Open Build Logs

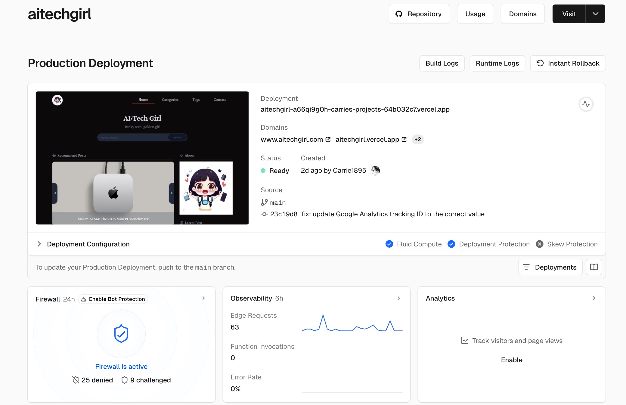pos(442,63)
